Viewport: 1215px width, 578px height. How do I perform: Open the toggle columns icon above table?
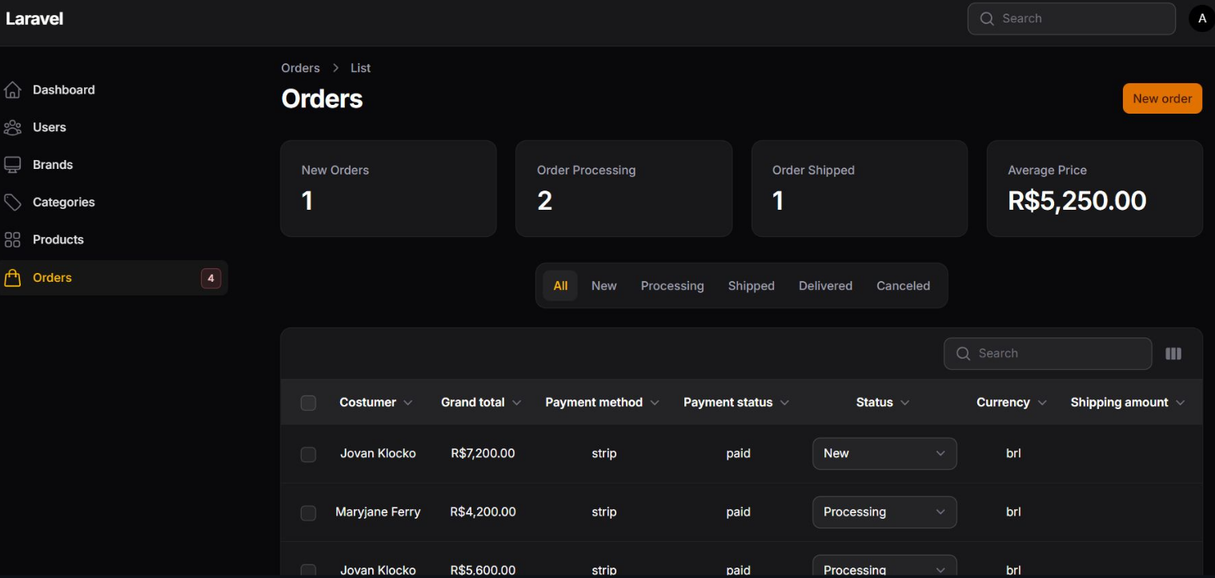coord(1173,354)
